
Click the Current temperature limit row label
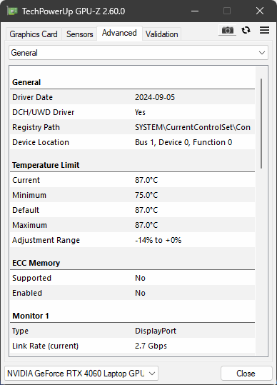(x=26, y=180)
